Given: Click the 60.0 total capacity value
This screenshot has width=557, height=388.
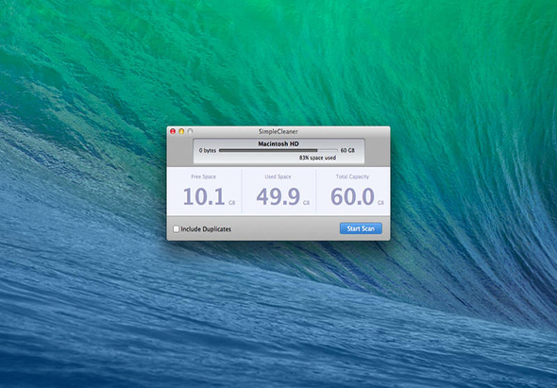Looking at the screenshot, I should (x=352, y=197).
